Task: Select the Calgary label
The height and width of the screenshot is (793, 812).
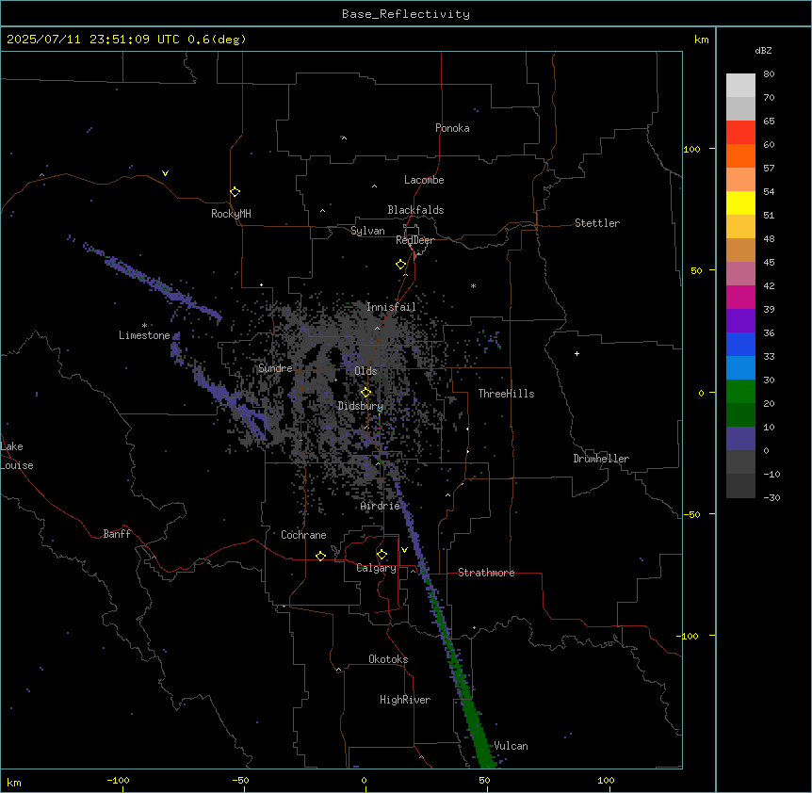Action: [x=377, y=568]
